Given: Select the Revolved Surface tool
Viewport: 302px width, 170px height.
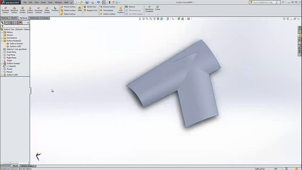Looking at the screenshot, I should coord(14,10).
